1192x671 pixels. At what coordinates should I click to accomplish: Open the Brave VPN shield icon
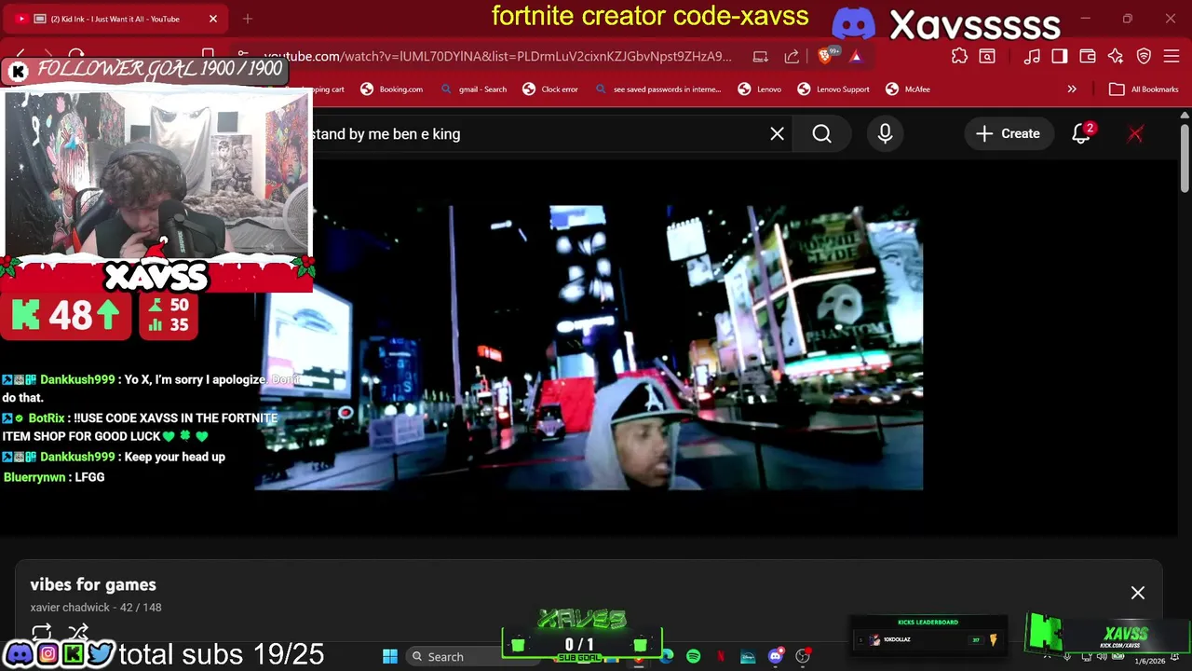pos(1144,57)
